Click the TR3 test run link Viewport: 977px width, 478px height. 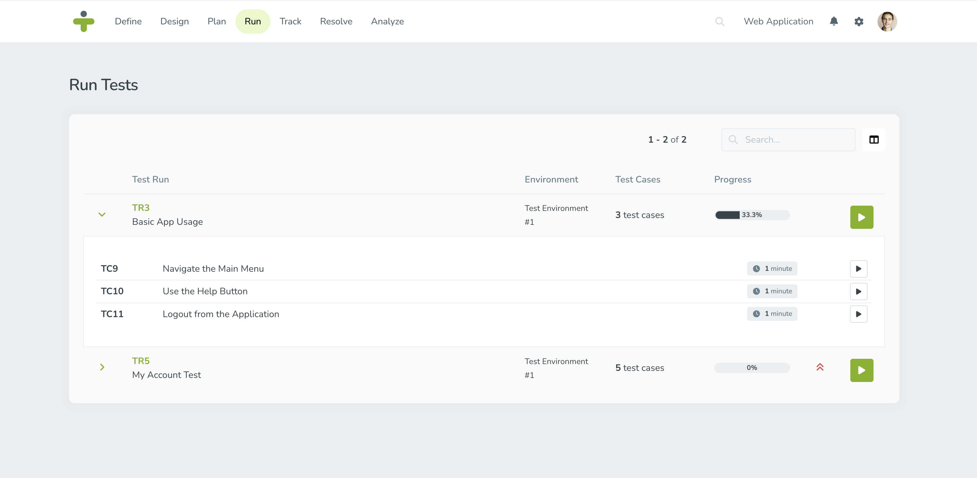[140, 207]
